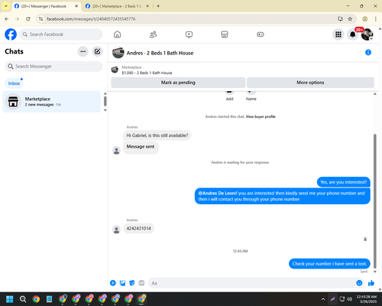
Task: Start a new message with compose icon
Action: click(x=97, y=51)
